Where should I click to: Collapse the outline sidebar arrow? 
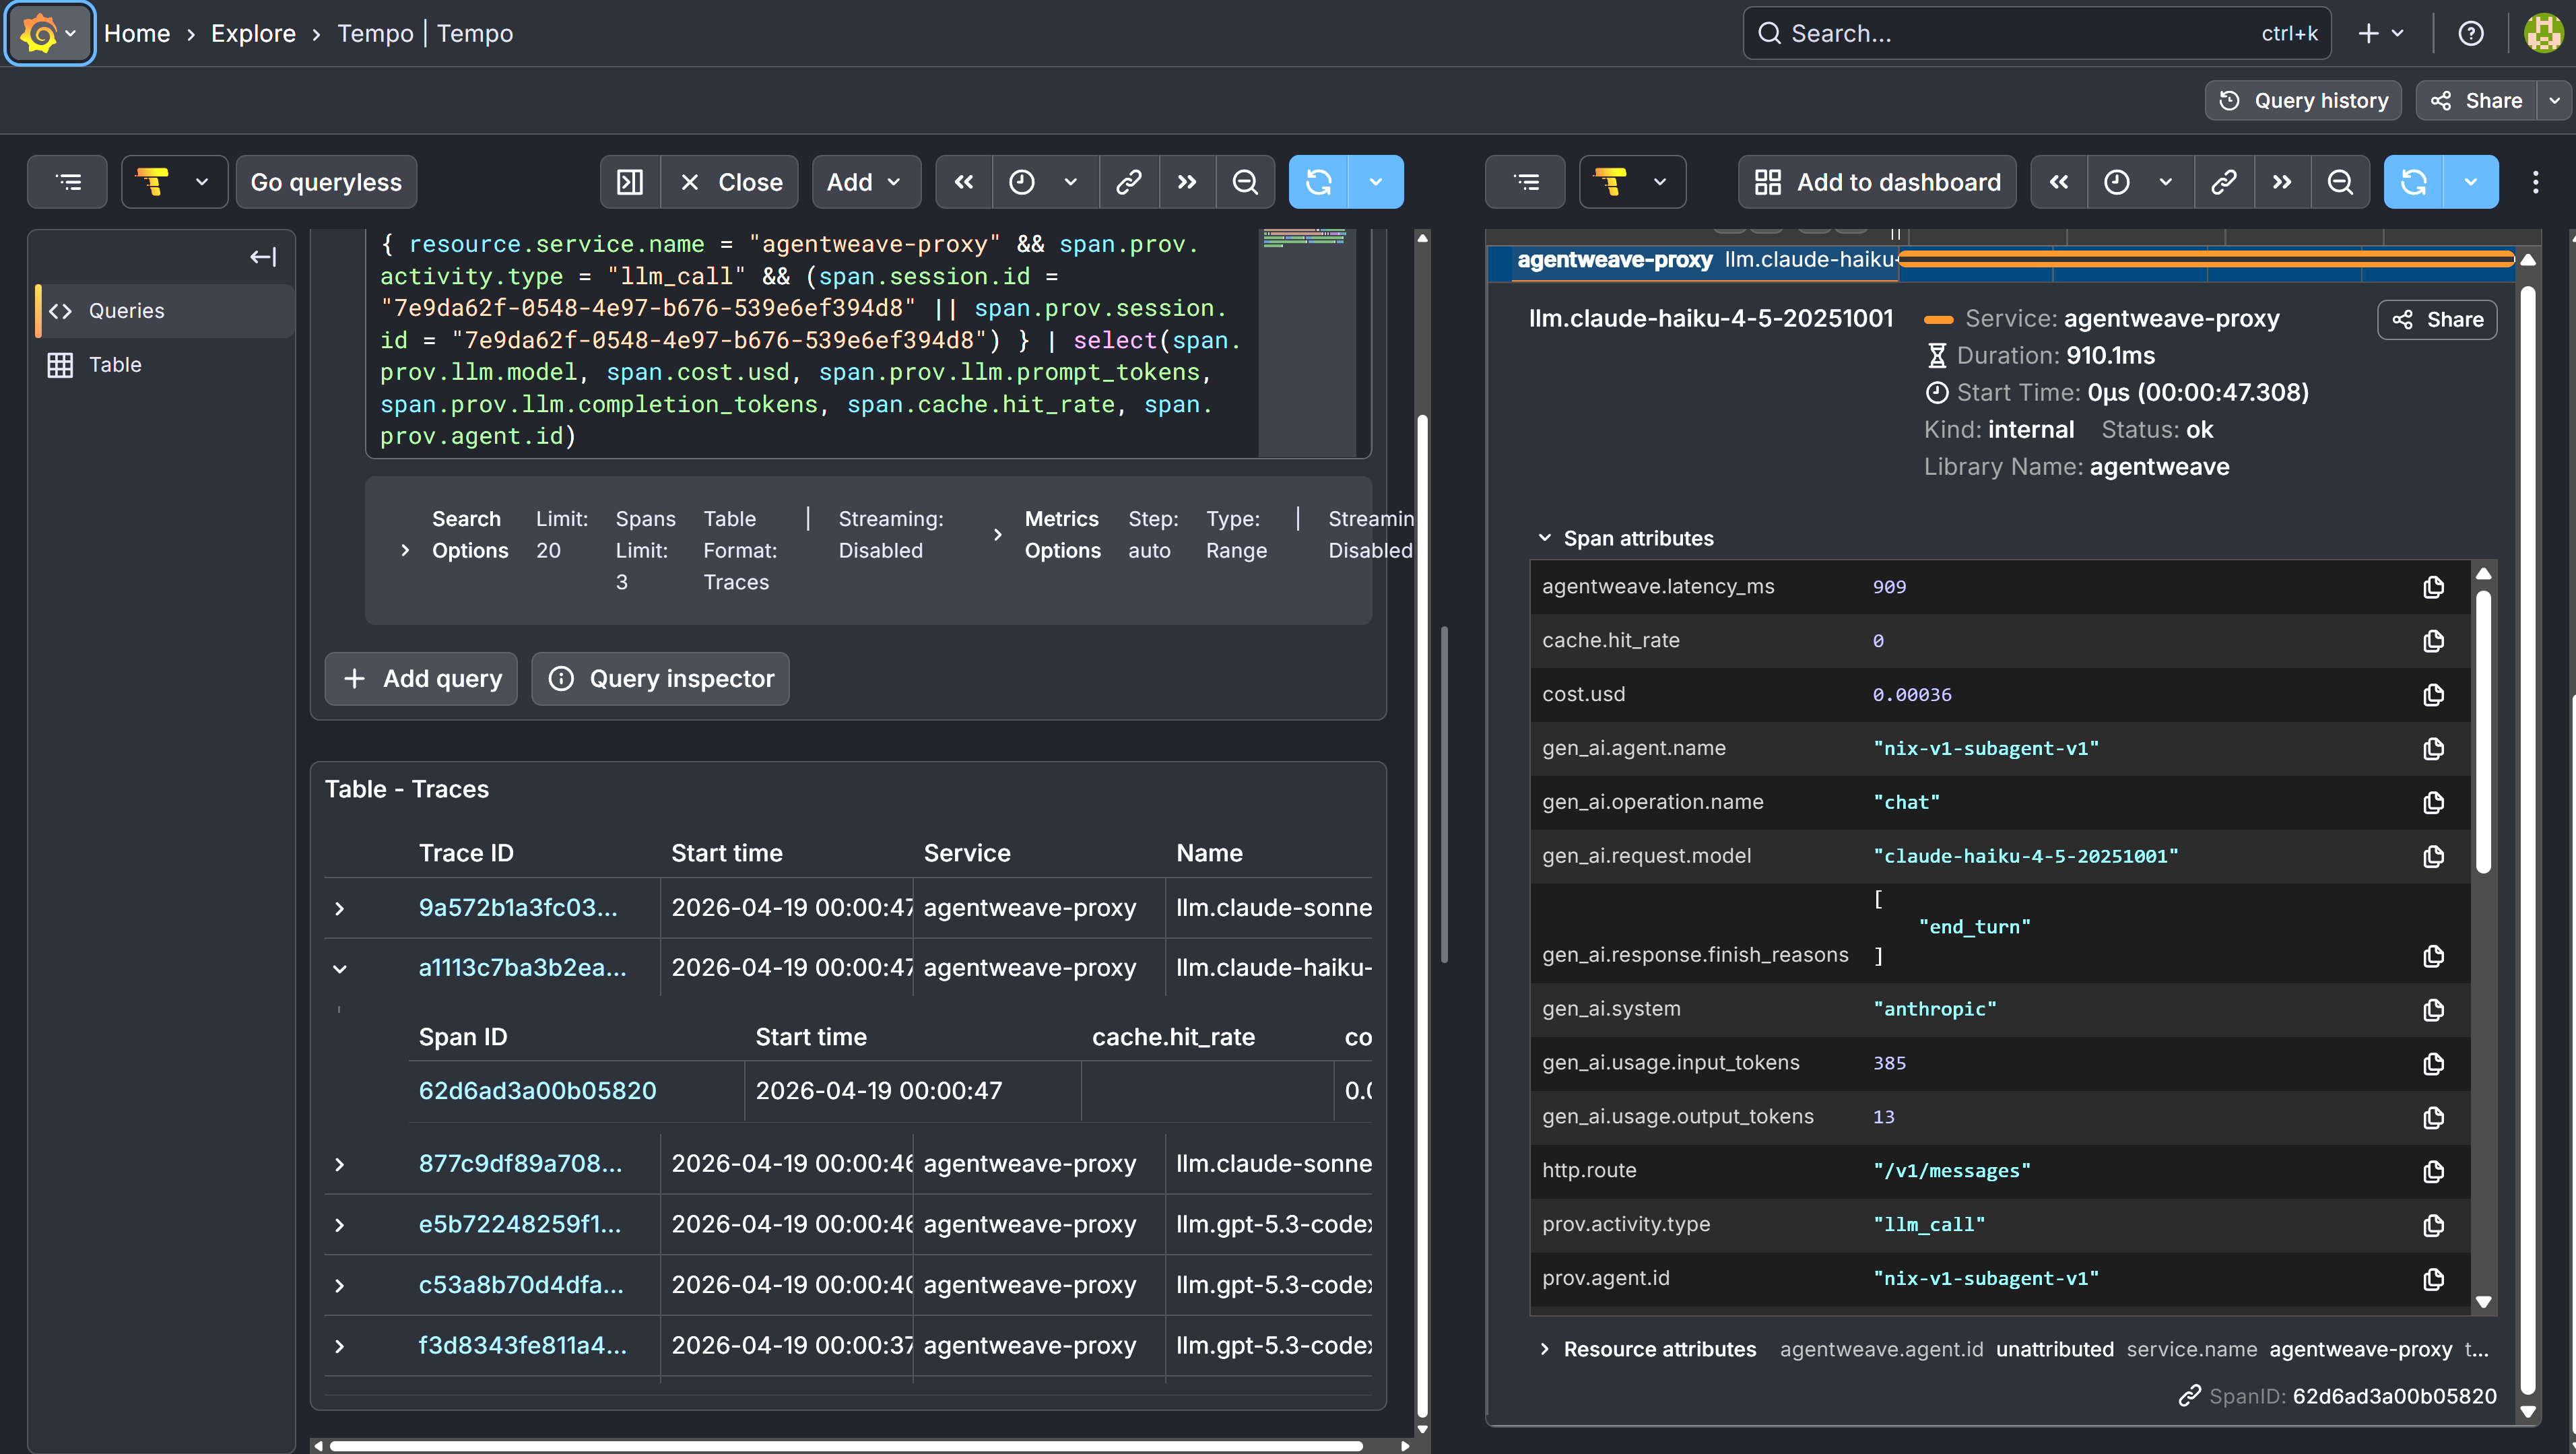(262, 257)
